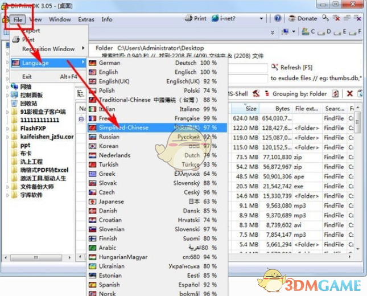Select English language entry
Screen dimensions: 367x296
click(x=156, y=72)
